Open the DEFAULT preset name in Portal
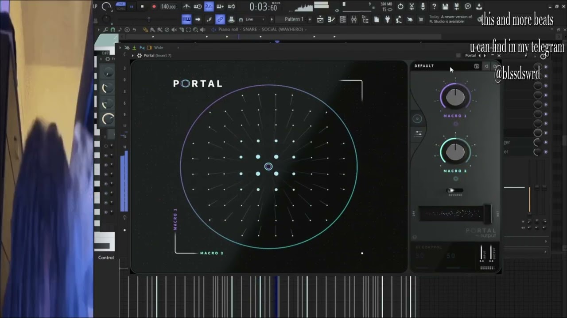Viewport: 567px width, 318px height. [424, 66]
